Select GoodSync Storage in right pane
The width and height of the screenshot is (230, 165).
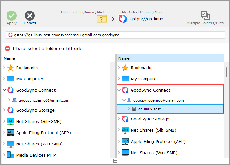tap(150, 119)
